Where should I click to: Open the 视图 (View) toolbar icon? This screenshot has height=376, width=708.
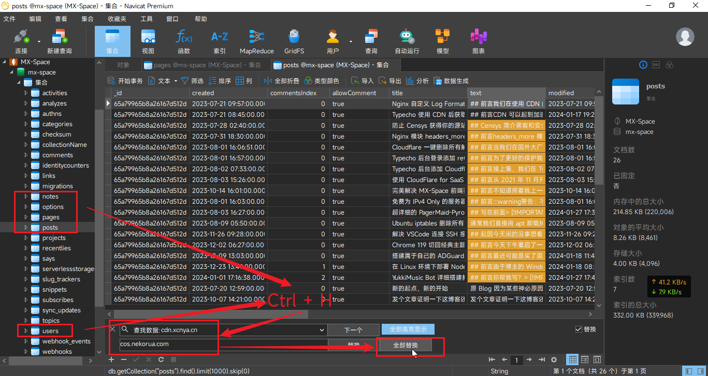pos(148,41)
